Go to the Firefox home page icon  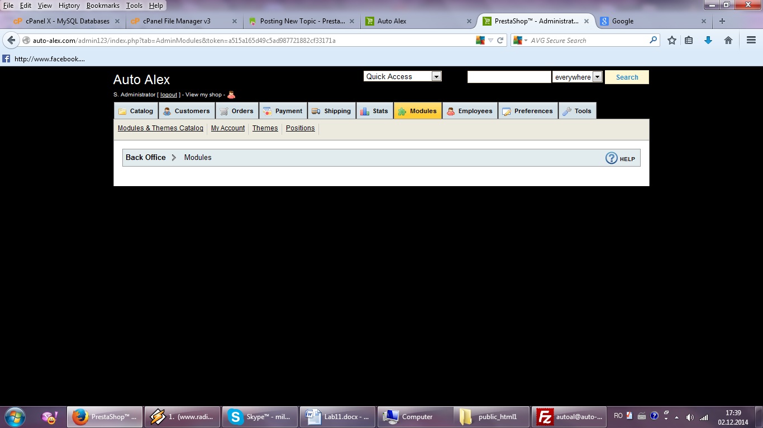728,40
